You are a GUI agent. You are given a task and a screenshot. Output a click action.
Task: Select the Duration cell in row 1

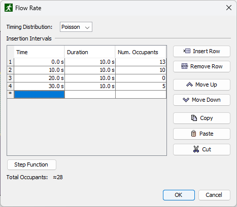click(90, 62)
